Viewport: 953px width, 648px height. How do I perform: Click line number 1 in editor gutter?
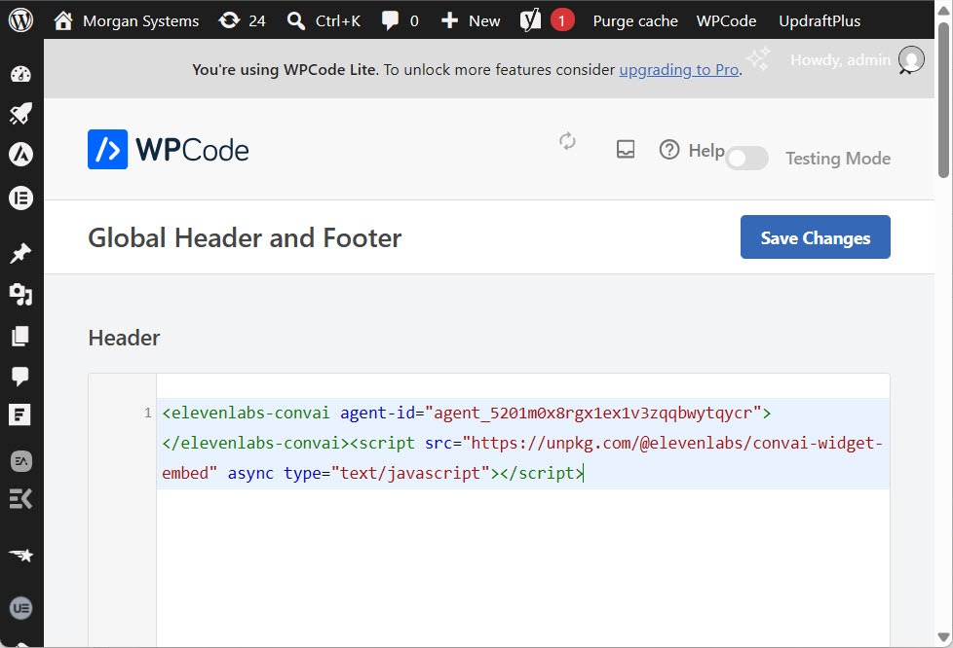[x=148, y=414]
